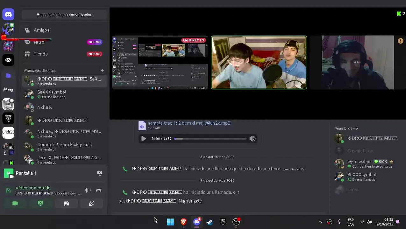Open Steam from taskbar
The image size is (406, 229).
[210, 222]
